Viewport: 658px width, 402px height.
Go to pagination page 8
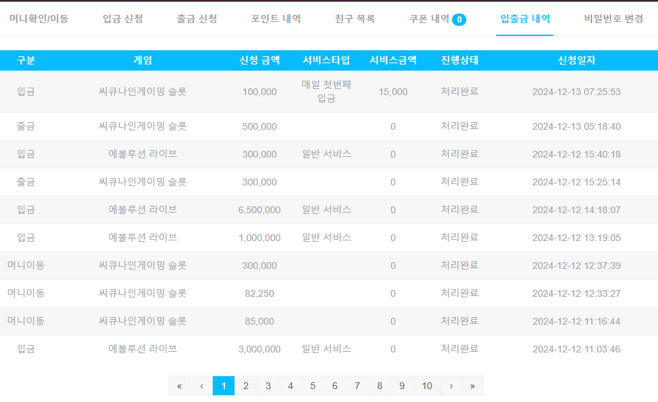tap(379, 386)
